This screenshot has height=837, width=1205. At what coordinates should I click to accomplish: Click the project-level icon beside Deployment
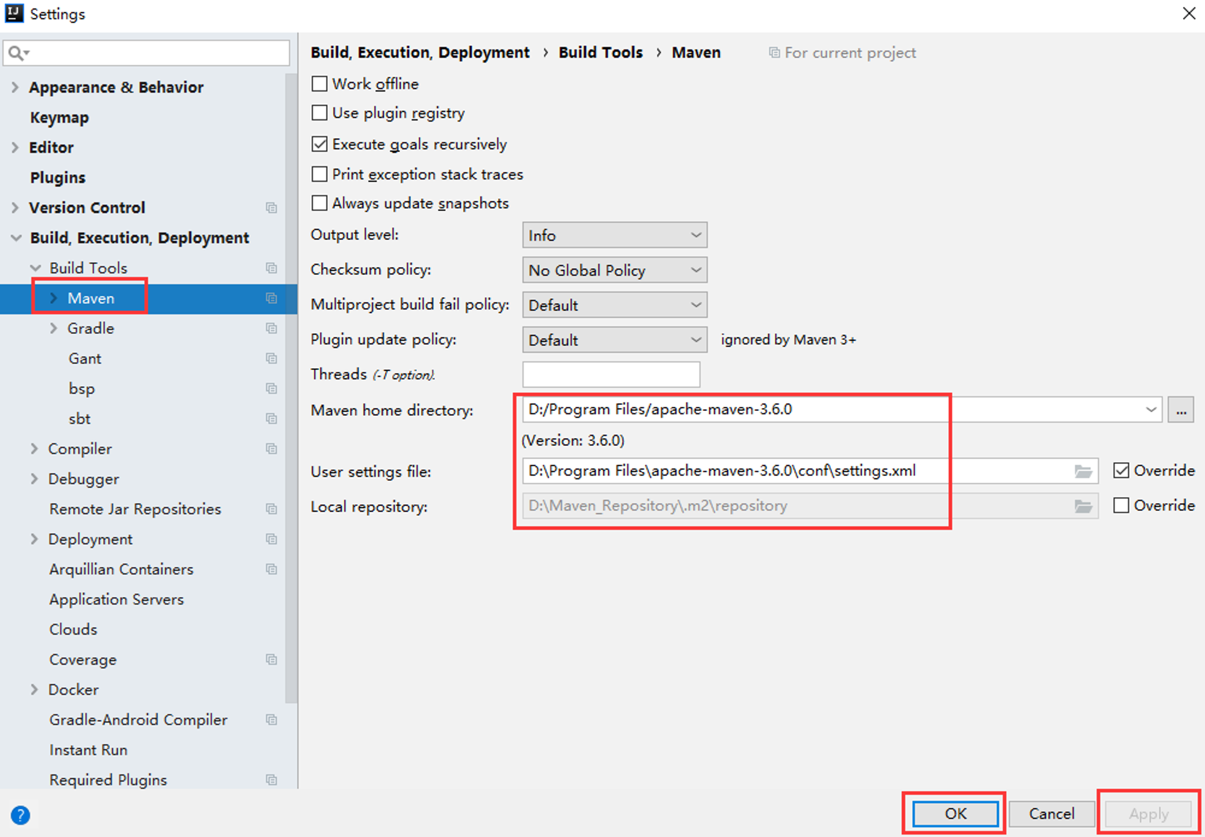point(272,539)
